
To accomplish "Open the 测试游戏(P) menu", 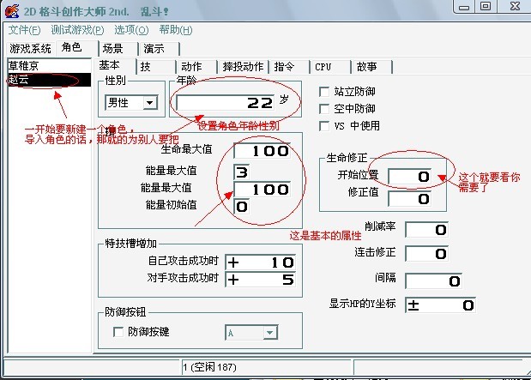I will pos(77,30).
